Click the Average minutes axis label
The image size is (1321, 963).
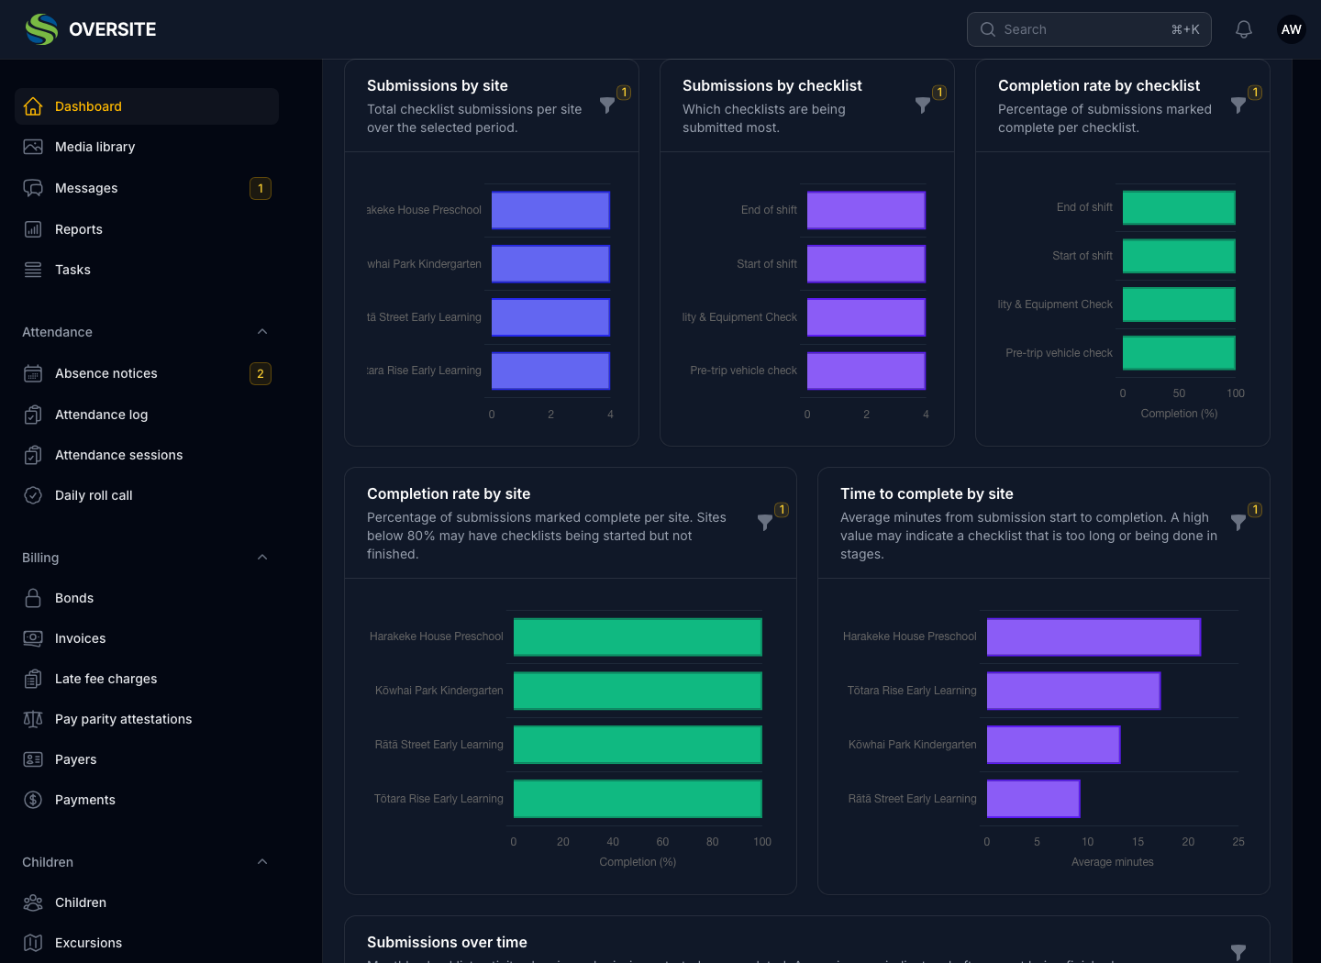(x=1112, y=862)
